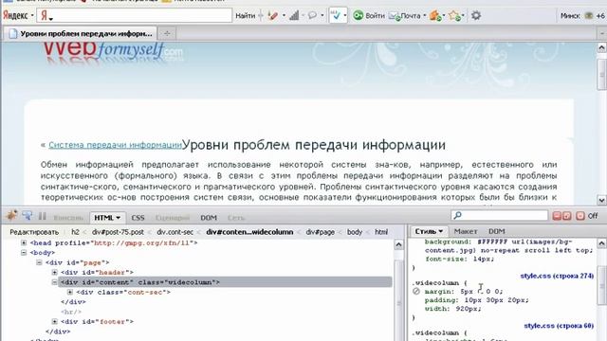Screen dimensions: 607x341
Task: Collapse the body node
Action: [x=24, y=253]
